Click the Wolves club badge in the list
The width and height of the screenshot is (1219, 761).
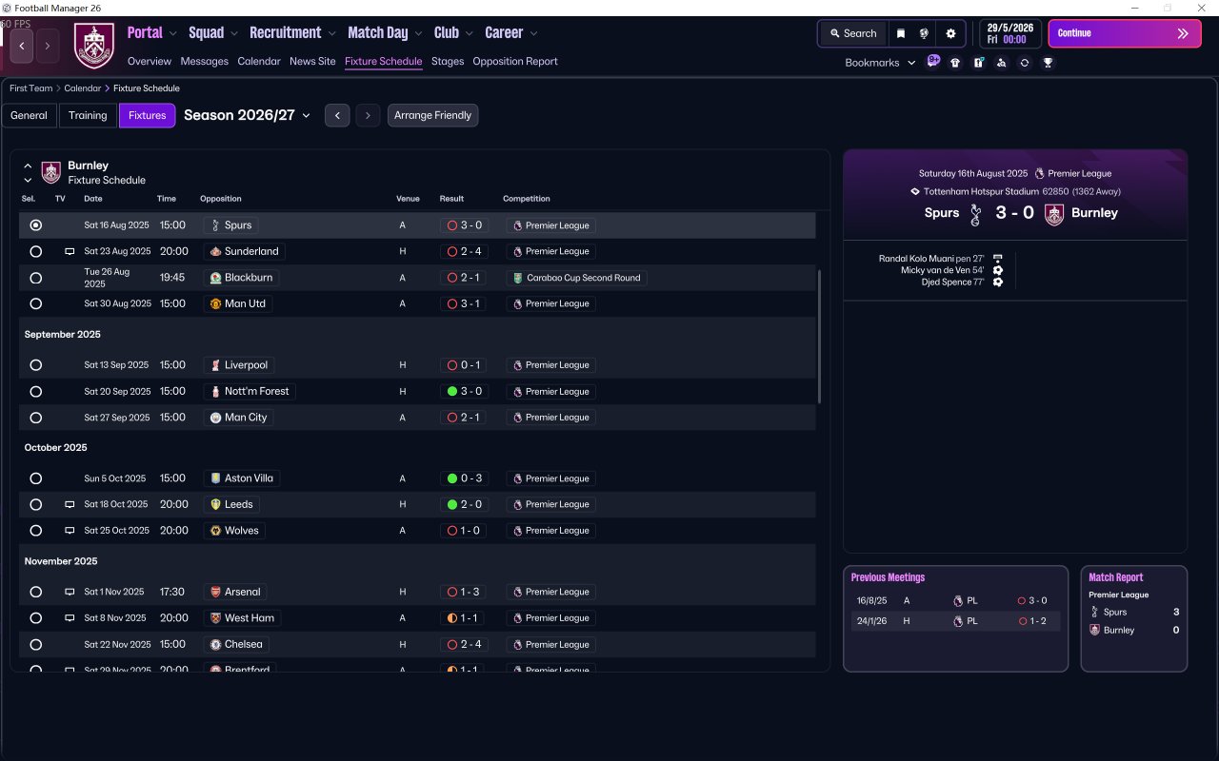[x=215, y=531]
